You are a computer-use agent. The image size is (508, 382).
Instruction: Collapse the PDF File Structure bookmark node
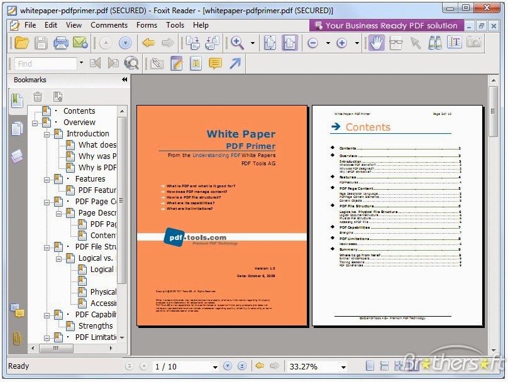(x=47, y=248)
